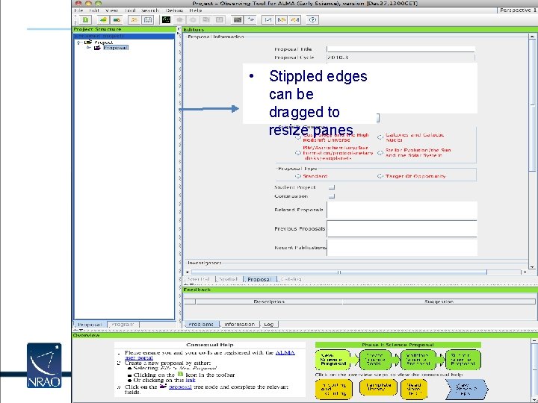
Task: Click the green left-arrow toolbar icon
Action: coord(102,20)
